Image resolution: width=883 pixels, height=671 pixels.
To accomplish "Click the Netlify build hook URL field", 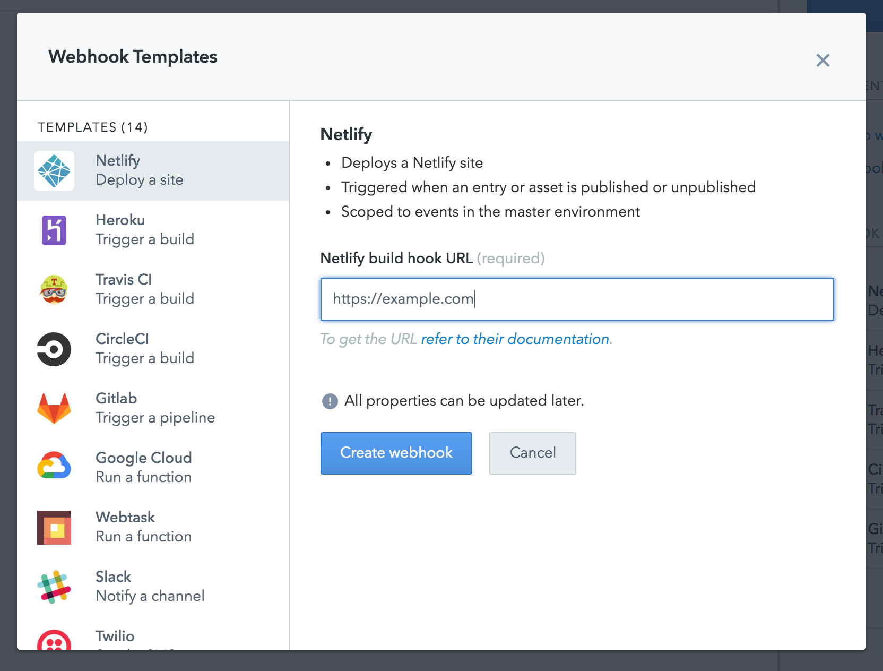I will coord(577,299).
